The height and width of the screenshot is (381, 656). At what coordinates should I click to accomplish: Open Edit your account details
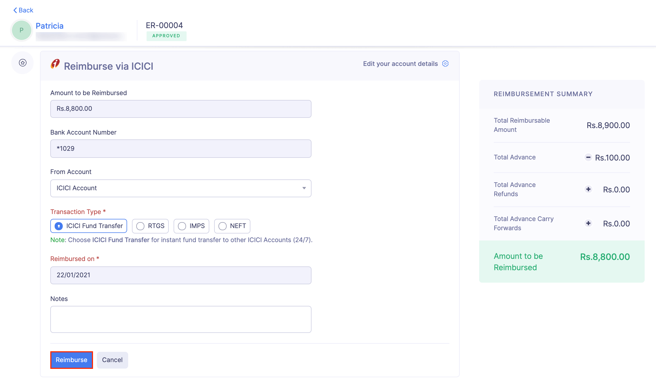(400, 64)
